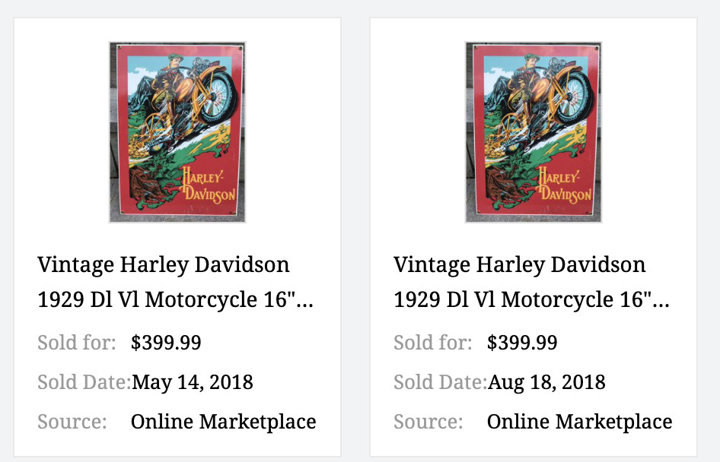
Task: Click the 'Source:' label on the right card
Action: [428, 421]
